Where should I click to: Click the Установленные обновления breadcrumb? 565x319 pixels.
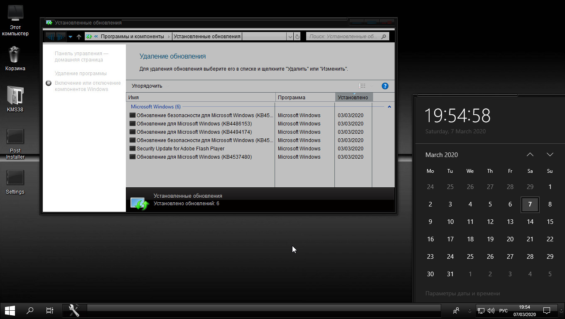pyautogui.click(x=207, y=37)
